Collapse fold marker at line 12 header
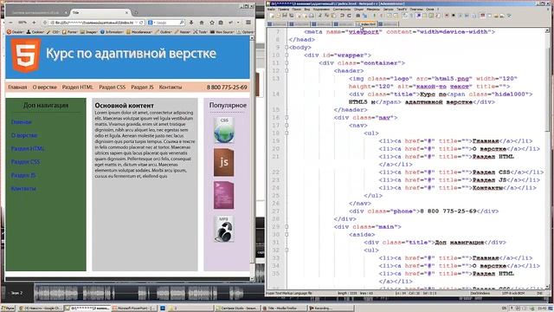 click(x=287, y=71)
